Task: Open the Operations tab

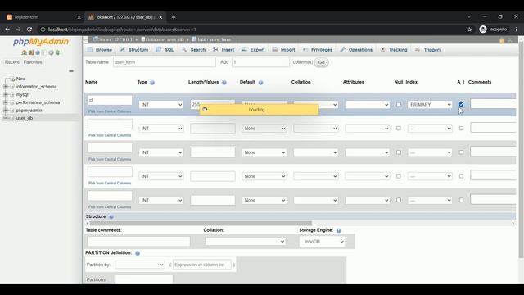Action: [356, 50]
